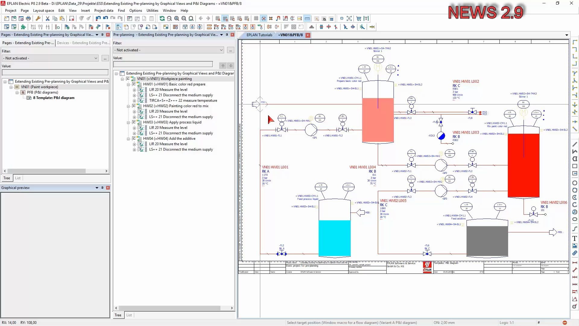Open settings via the wrench icon
The image size is (579, 326).
[38, 18]
